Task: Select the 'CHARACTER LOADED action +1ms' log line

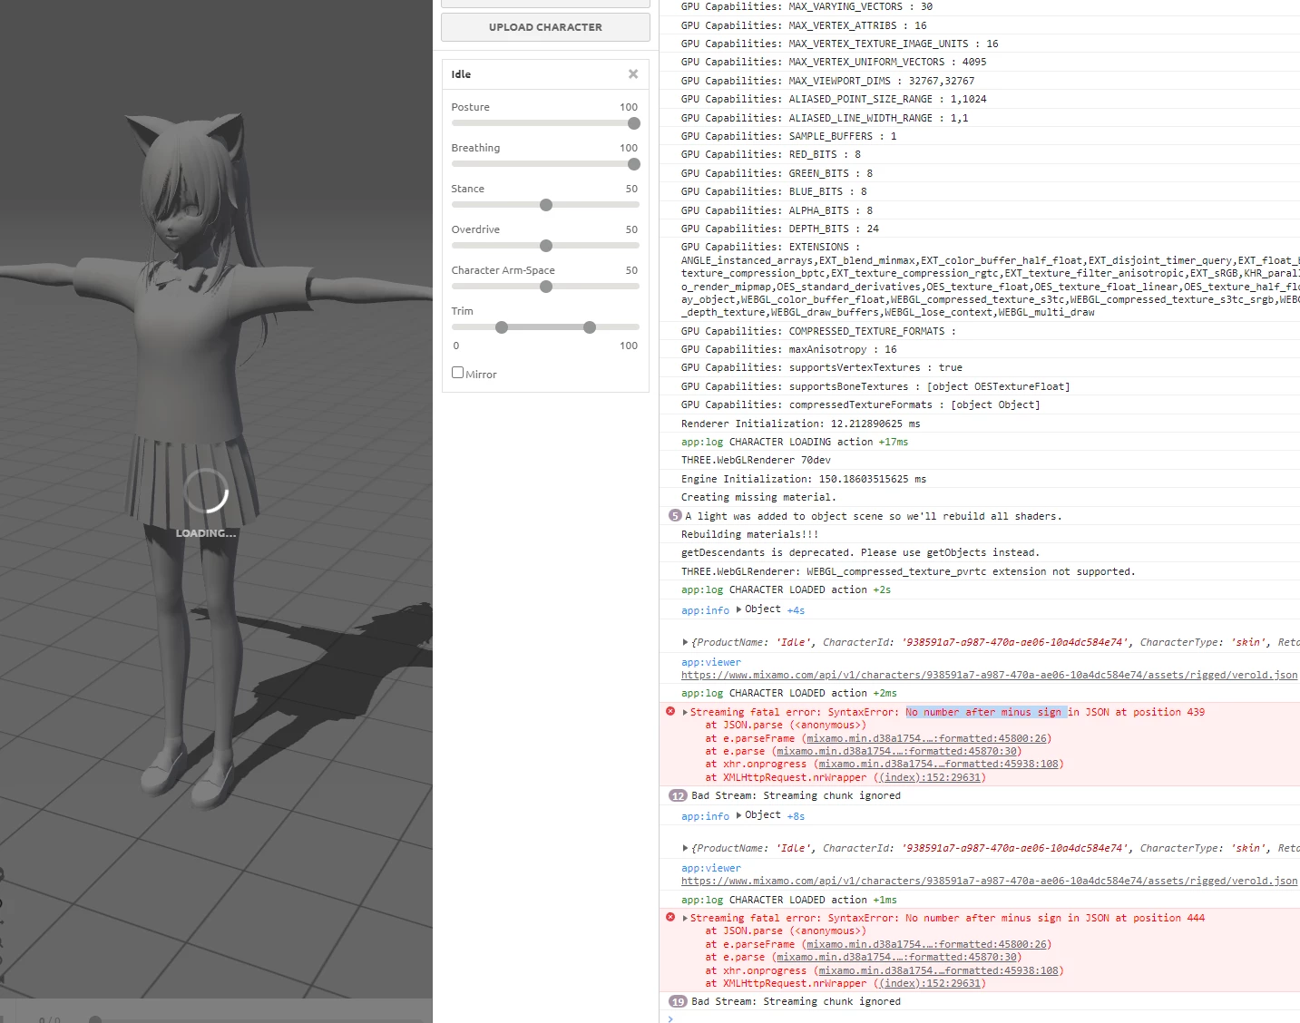Action: pyautogui.click(x=789, y=900)
